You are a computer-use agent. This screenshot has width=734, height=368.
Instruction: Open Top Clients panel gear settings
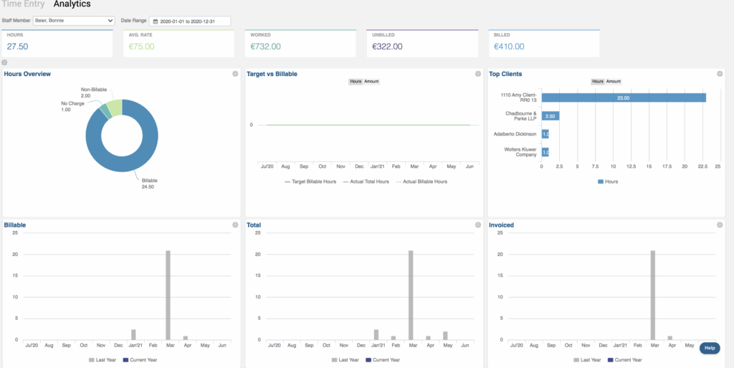point(720,74)
